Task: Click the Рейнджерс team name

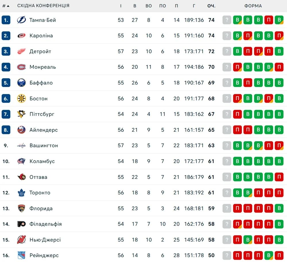Action: pyautogui.click(x=44, y=255)
